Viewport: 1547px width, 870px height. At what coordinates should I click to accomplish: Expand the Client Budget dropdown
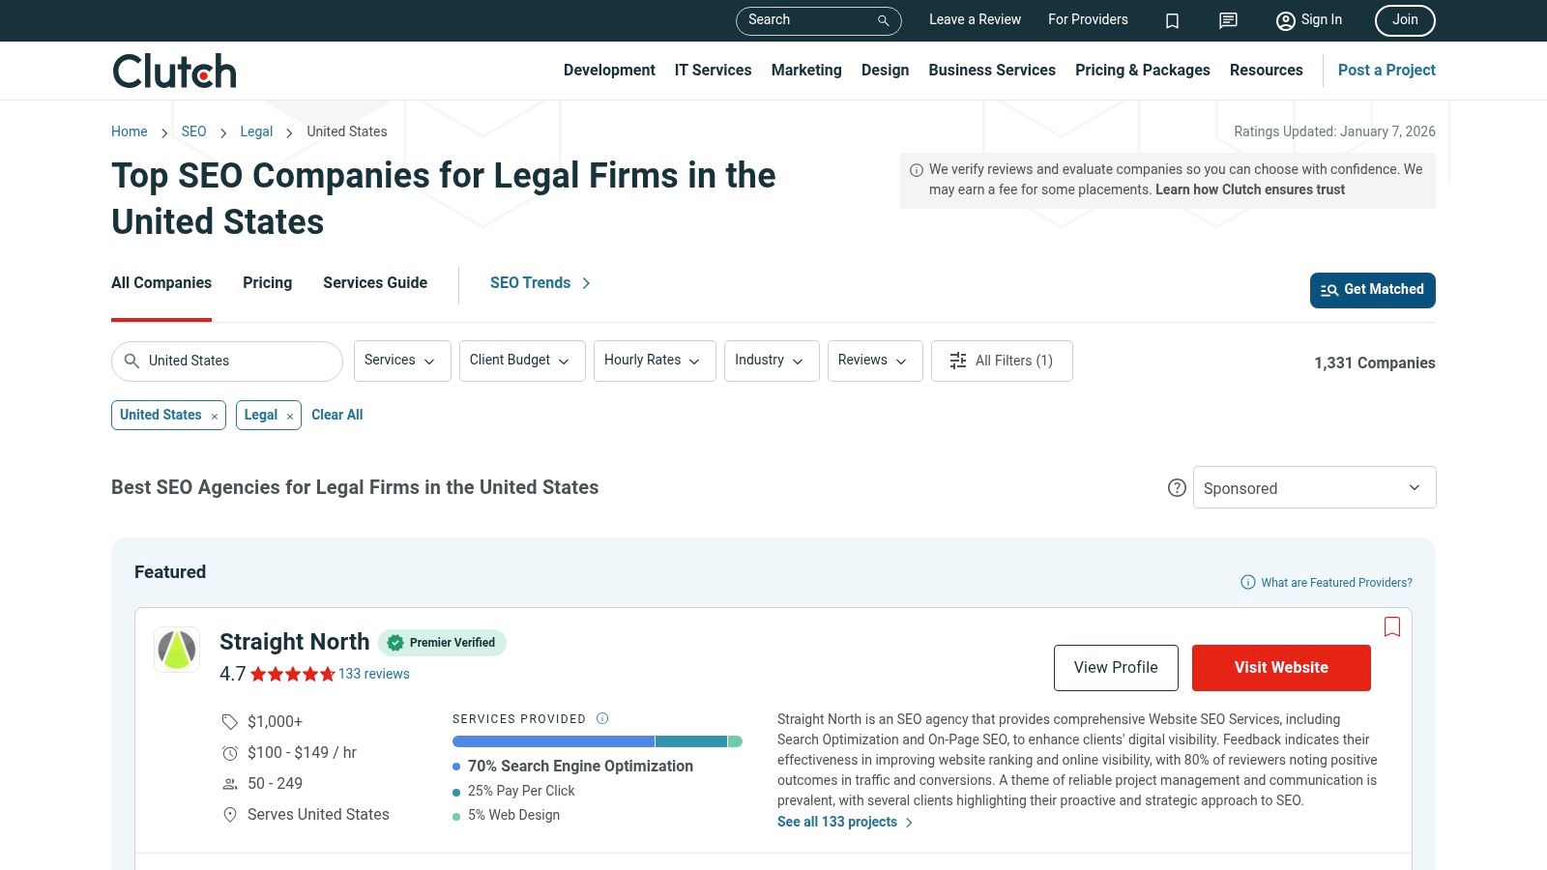pyautogui.click(x=521, y=361)
